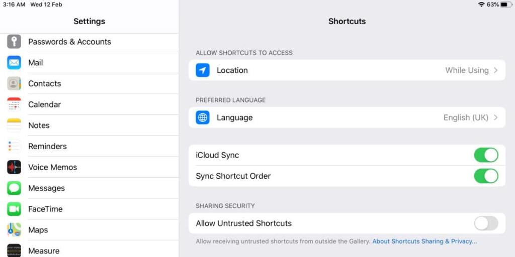This screenshot has width=515, height=257.
Task: Open Mail settings via envelope icon
Action: tap(14, 63)
